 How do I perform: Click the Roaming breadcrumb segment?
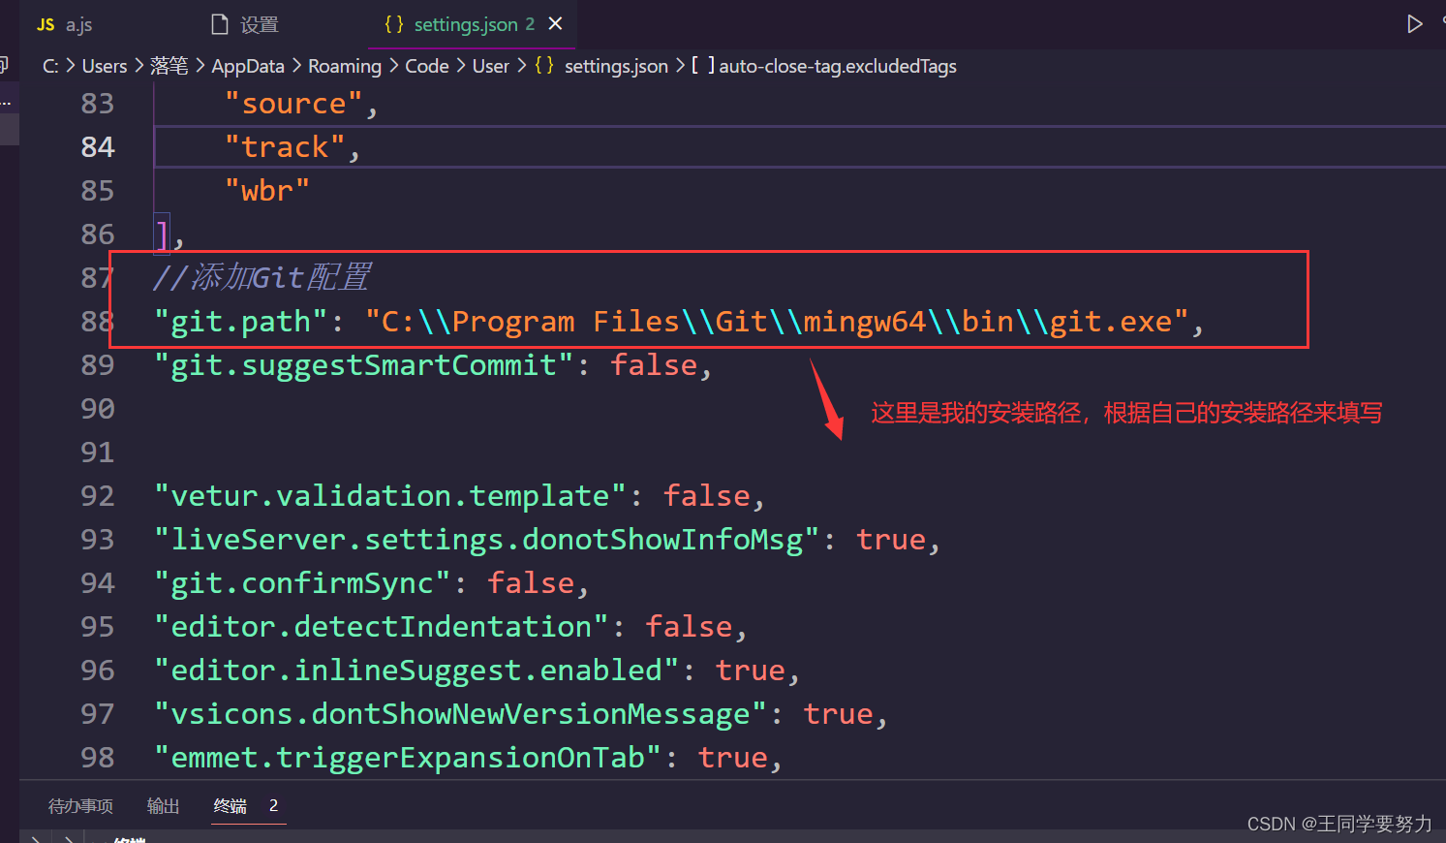pos(345,66)
